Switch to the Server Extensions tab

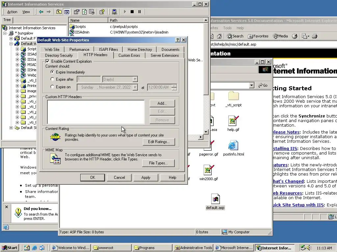point(165,55)
